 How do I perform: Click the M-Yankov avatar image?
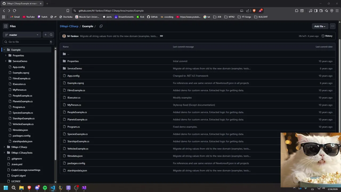click(x=64, y=36)
